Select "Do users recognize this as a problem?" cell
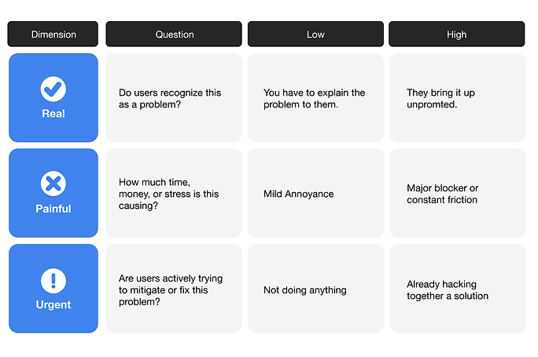 [x=174, y=98]
